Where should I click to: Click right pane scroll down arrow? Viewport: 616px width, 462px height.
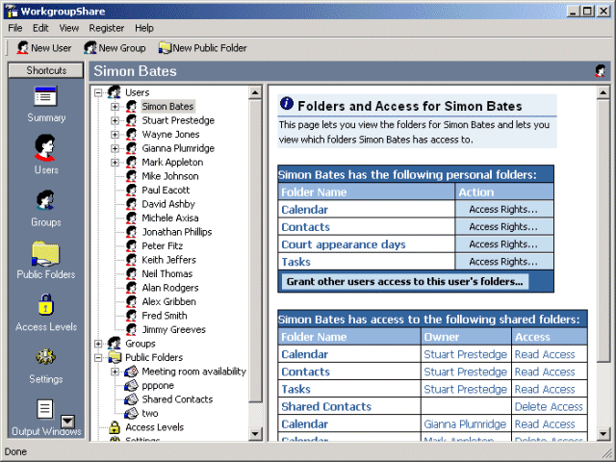[x=603, y=434]
